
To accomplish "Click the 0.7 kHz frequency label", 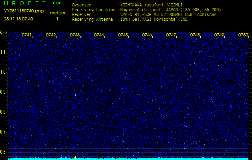I will coord(3,132).
